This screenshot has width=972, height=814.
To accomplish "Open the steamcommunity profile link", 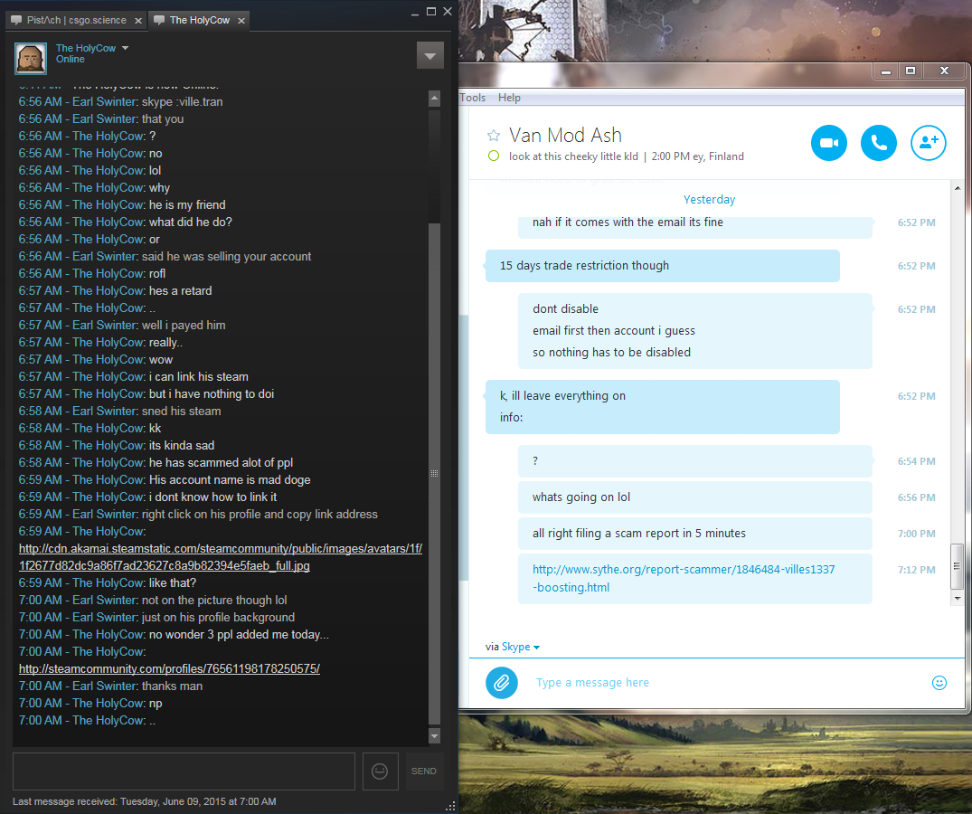I will coord(169,669).
